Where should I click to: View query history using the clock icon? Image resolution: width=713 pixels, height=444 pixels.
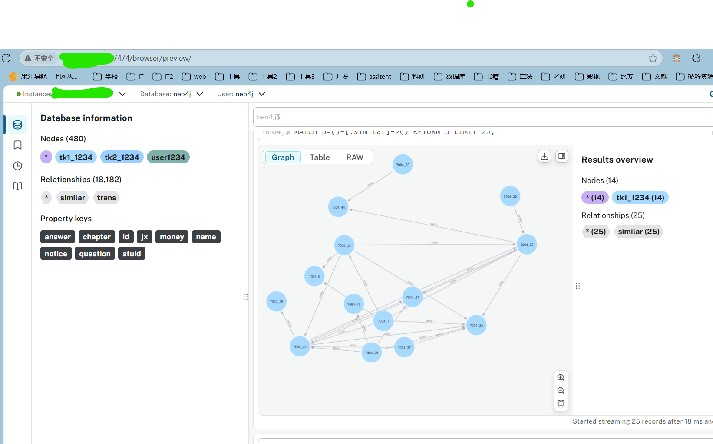(x=17, y=166)
